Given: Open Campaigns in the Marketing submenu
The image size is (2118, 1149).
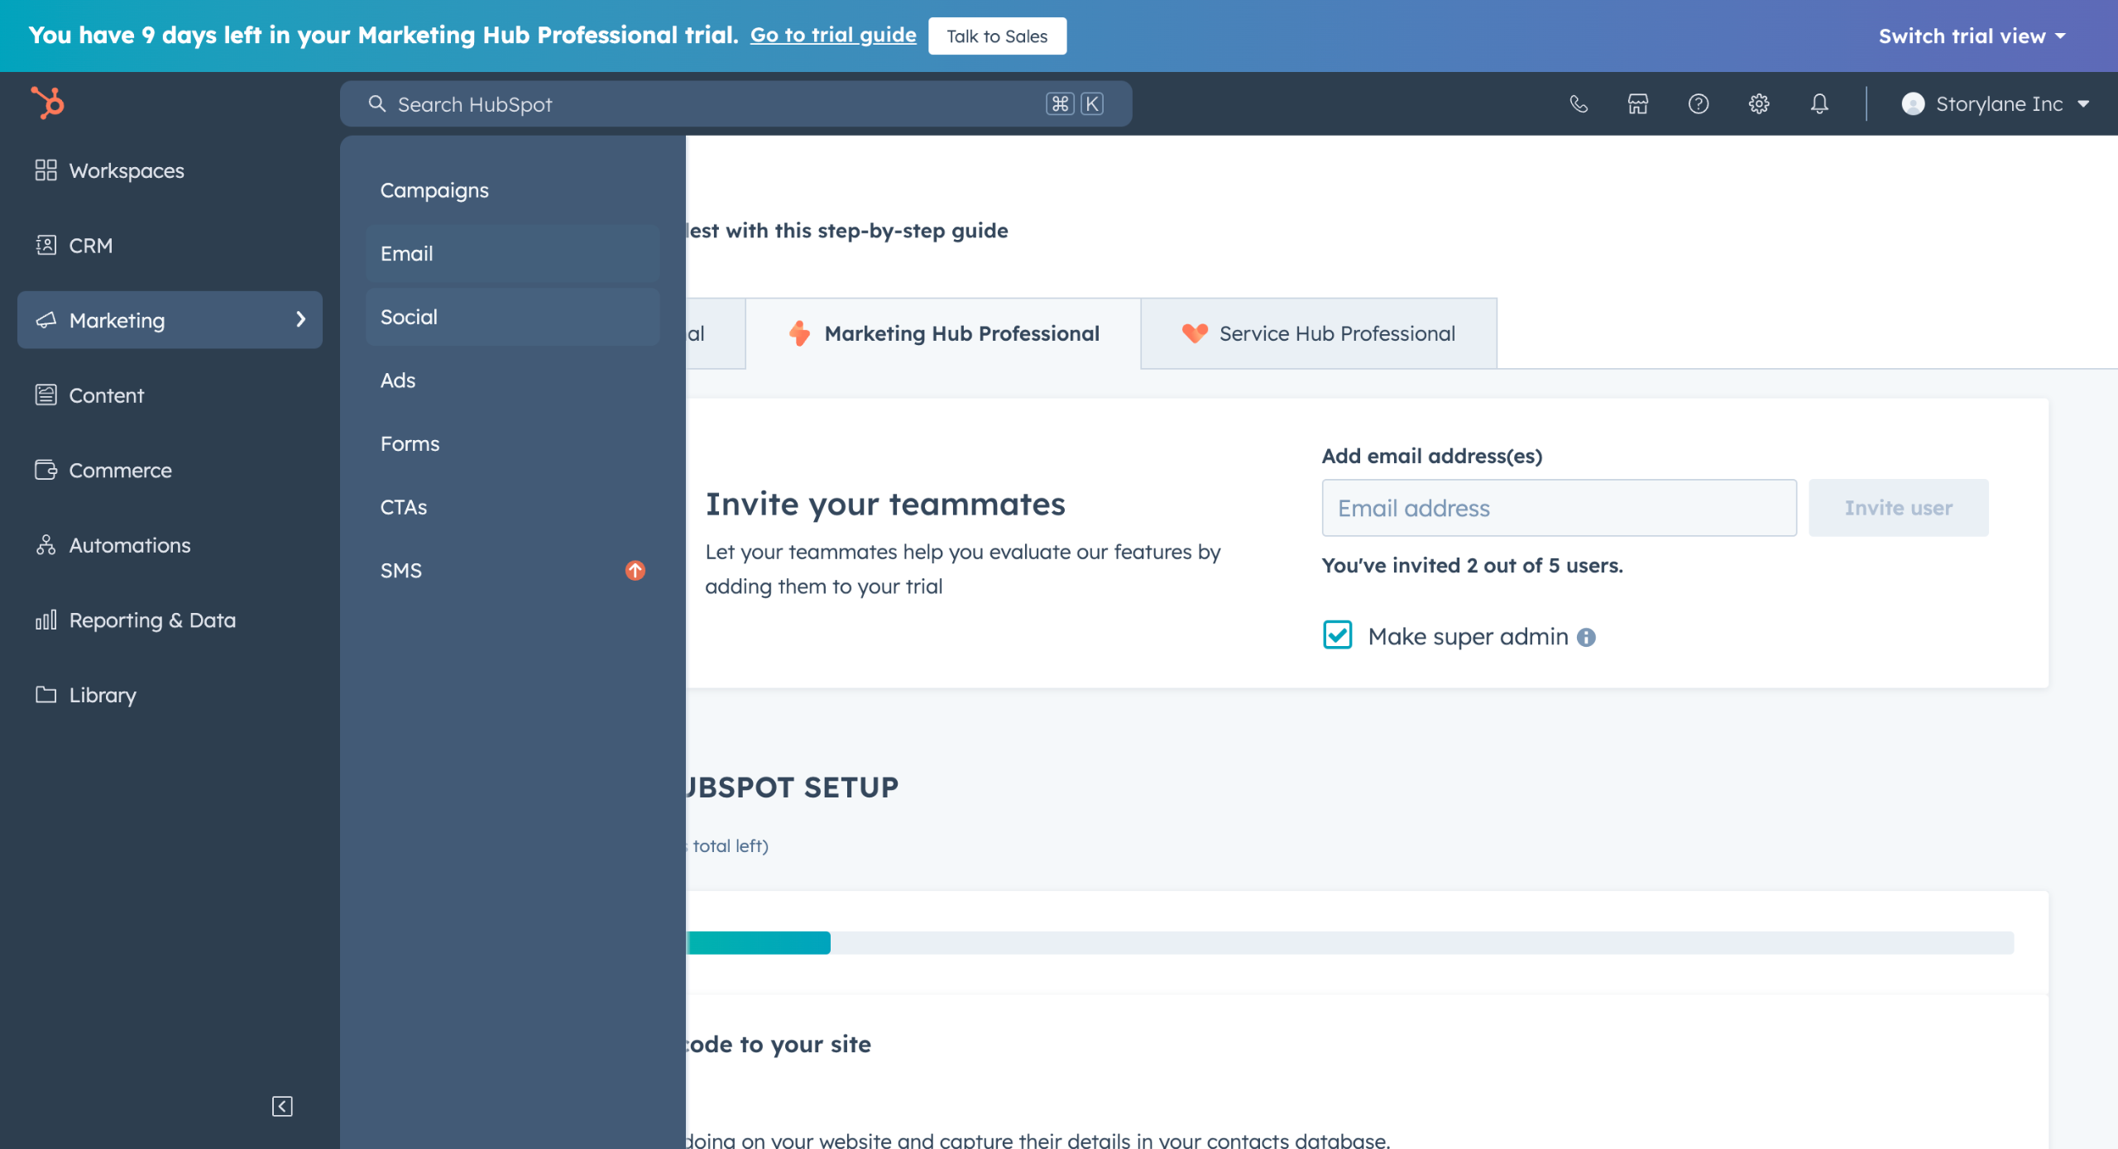Looking at the screenshot, I should pos(513,190).
